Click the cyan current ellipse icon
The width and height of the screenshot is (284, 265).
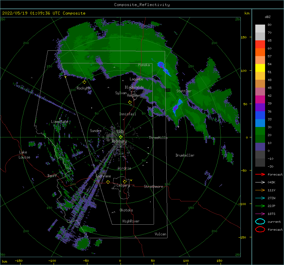(x=260, y=222)
